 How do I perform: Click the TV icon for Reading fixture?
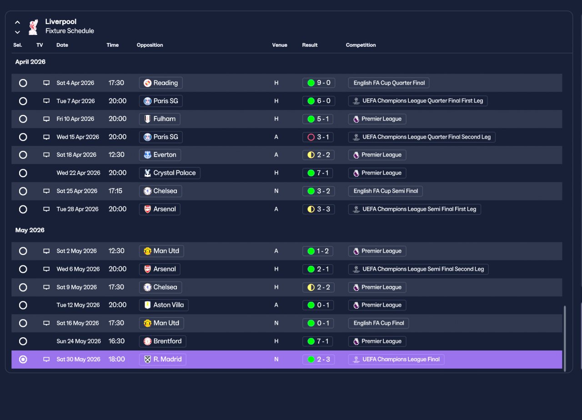coord(46,83)
